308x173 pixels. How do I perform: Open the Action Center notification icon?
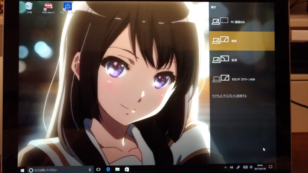pos(271,167)
